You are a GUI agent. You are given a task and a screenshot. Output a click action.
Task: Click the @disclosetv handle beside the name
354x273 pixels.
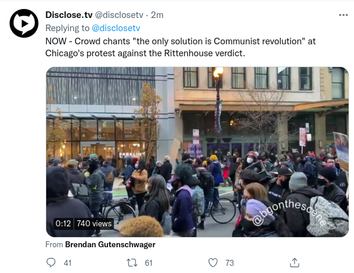tap(119, 15)
